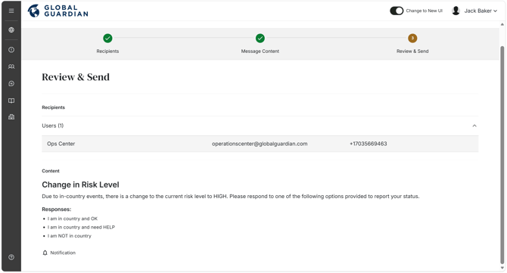Click the Ops Center recipient name
The height and width of the screenshot is (273, 507).
click(61, 144)
